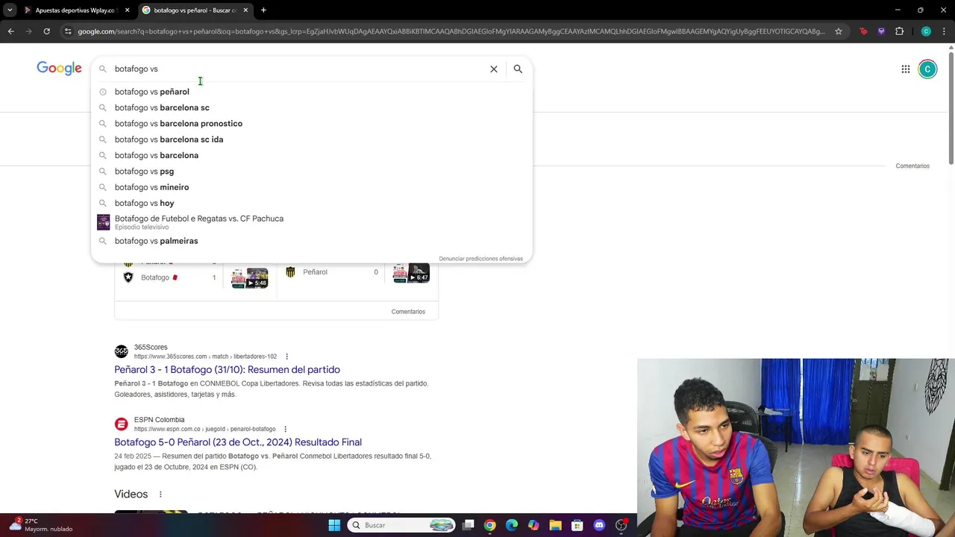Click the Botafogo team row in match card
Viewport: 955px width, 537px height.
click(170, 277)
